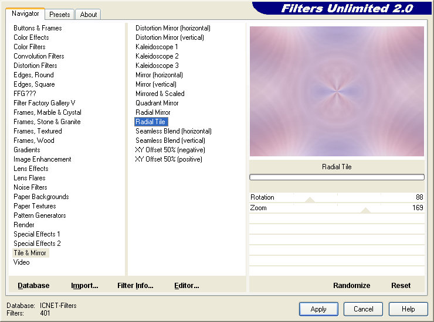Choose Distortion Mirror (horizontal) filter
The image size is (434, 322).
173,28
